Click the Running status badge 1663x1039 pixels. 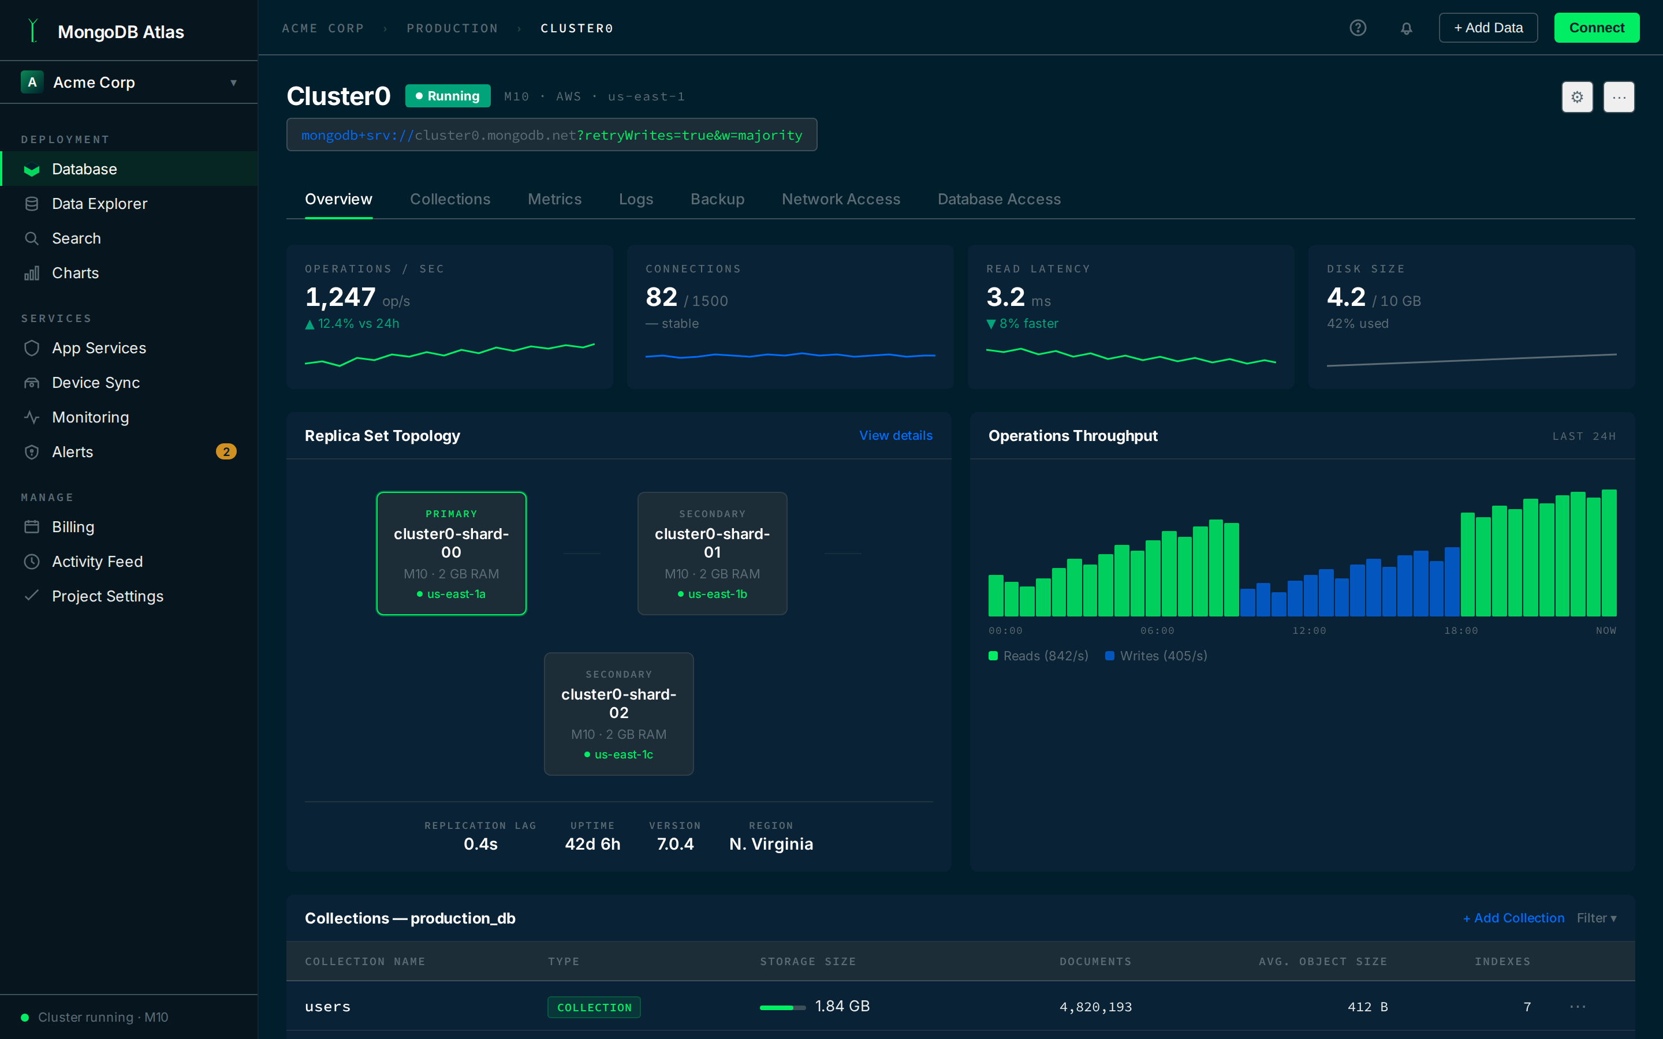click(448, 96)
